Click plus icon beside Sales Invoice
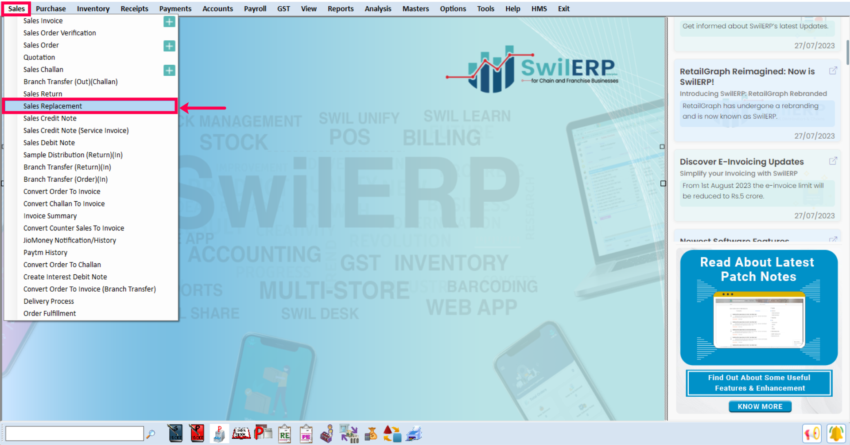This screenshot has height=445, width=850. pyautogui.click(x=169, y=21)
